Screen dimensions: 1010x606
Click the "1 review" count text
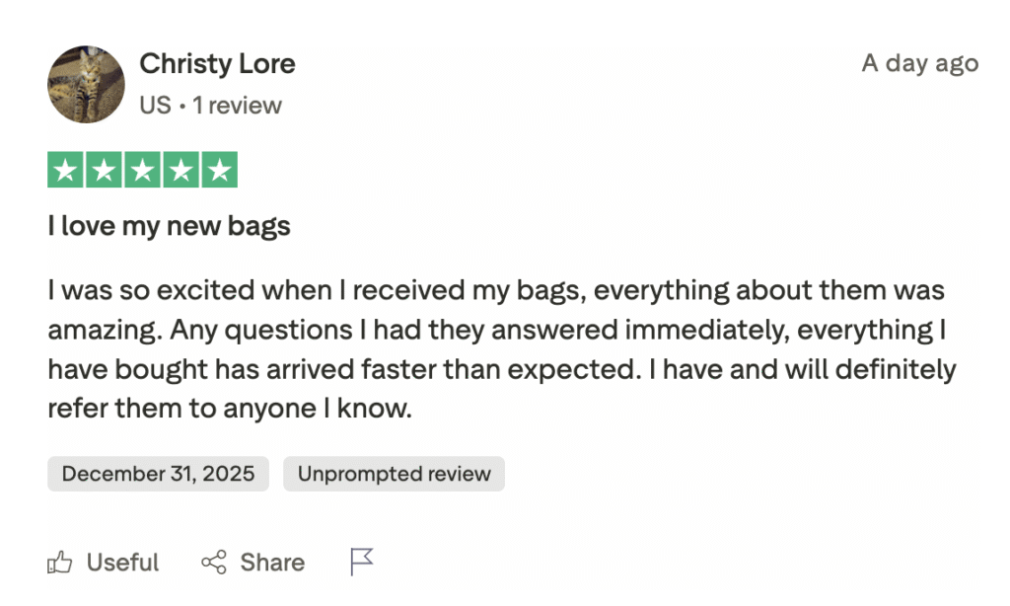[x=237, y=106]
